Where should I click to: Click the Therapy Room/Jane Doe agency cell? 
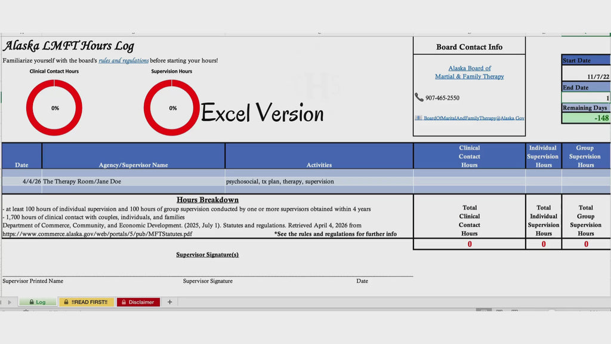[x=133, y=181]
